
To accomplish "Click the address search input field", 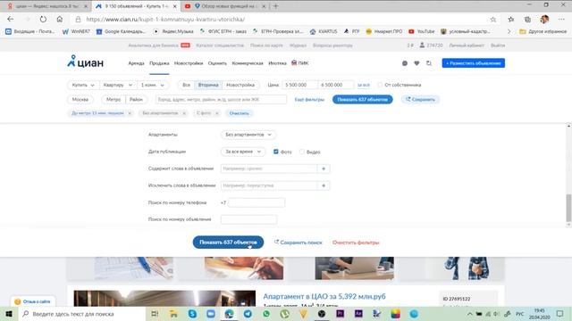I will tap(221, 99).
